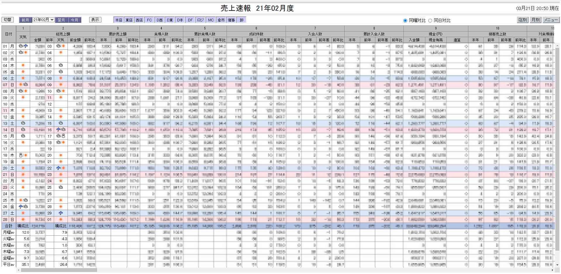Open the DF tab

pos(190,20)
